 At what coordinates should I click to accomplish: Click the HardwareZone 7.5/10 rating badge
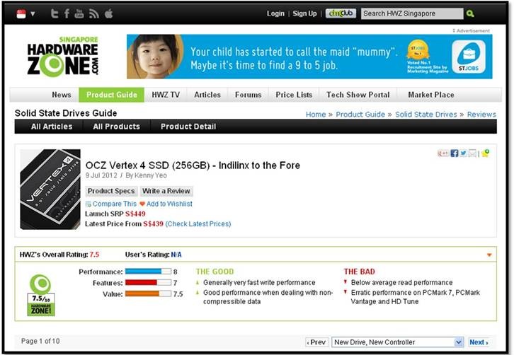coord(41,295)
